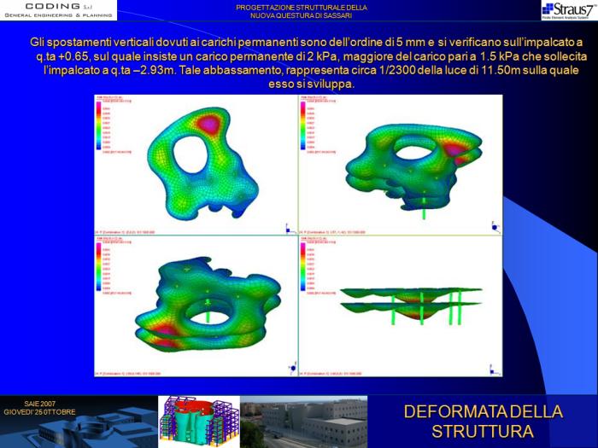Click the 'SAIE 2007' date label
Image resolution: width=598 pixels, height=448 pixels.
pos(39,403)
